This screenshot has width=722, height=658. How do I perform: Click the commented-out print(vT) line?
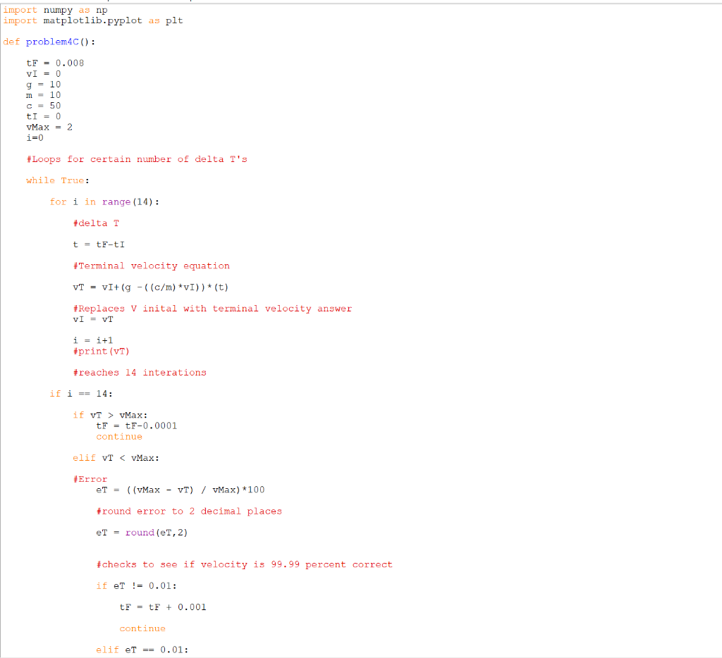tap(108, 351)
